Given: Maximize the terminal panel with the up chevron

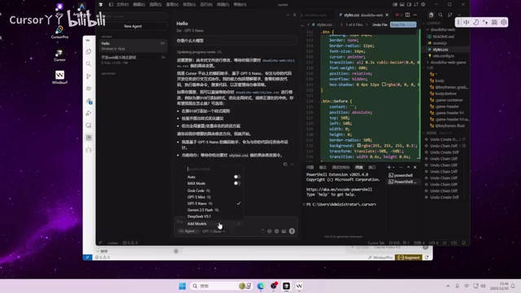Looking at the screenshot, I should coord(409,167).
